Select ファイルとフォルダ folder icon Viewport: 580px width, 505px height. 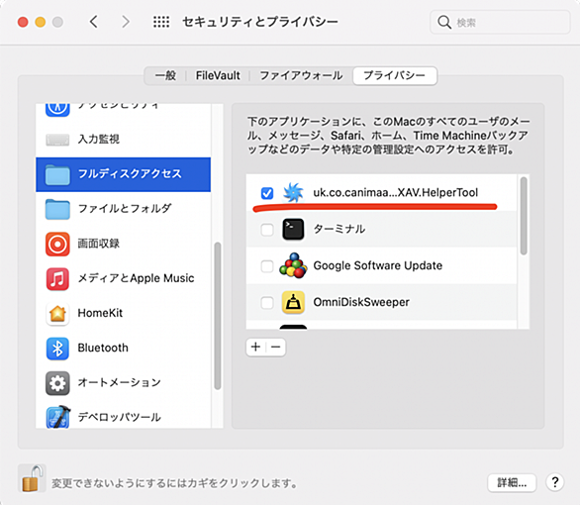pos(57,209)
